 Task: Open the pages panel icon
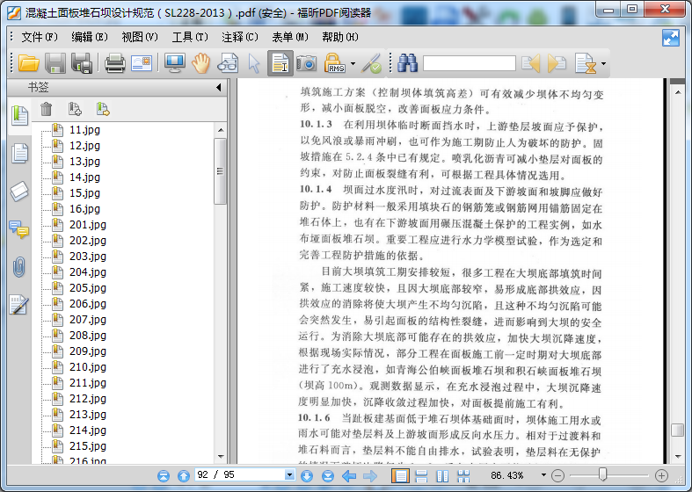coord(19,154)
